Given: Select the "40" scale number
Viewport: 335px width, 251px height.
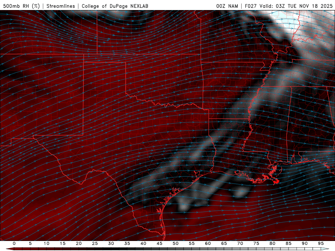Looking at the screenshot, I should pyautogui.click(x=143, y=243).
